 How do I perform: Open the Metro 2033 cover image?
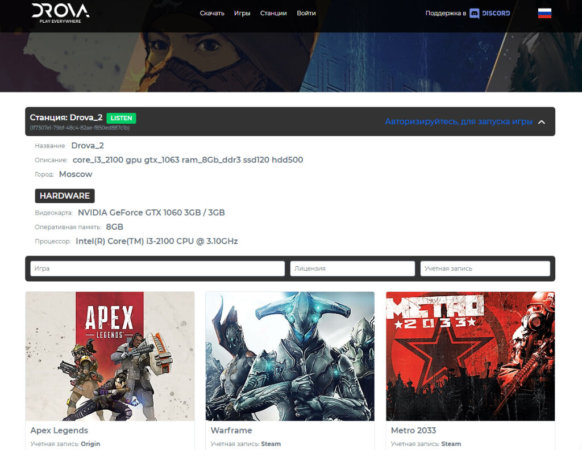pyautogui.click(x=470, y=356)
